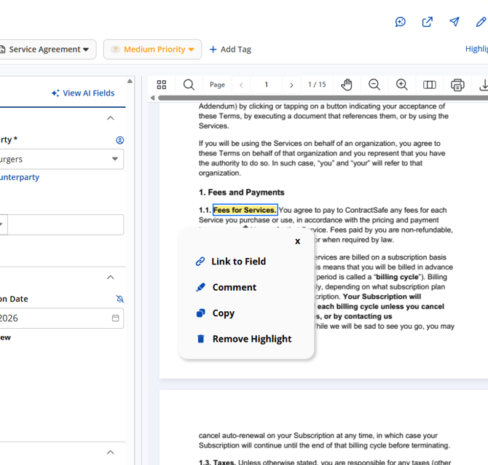
Task: Zoom in on the document
Action: point(401,85)
